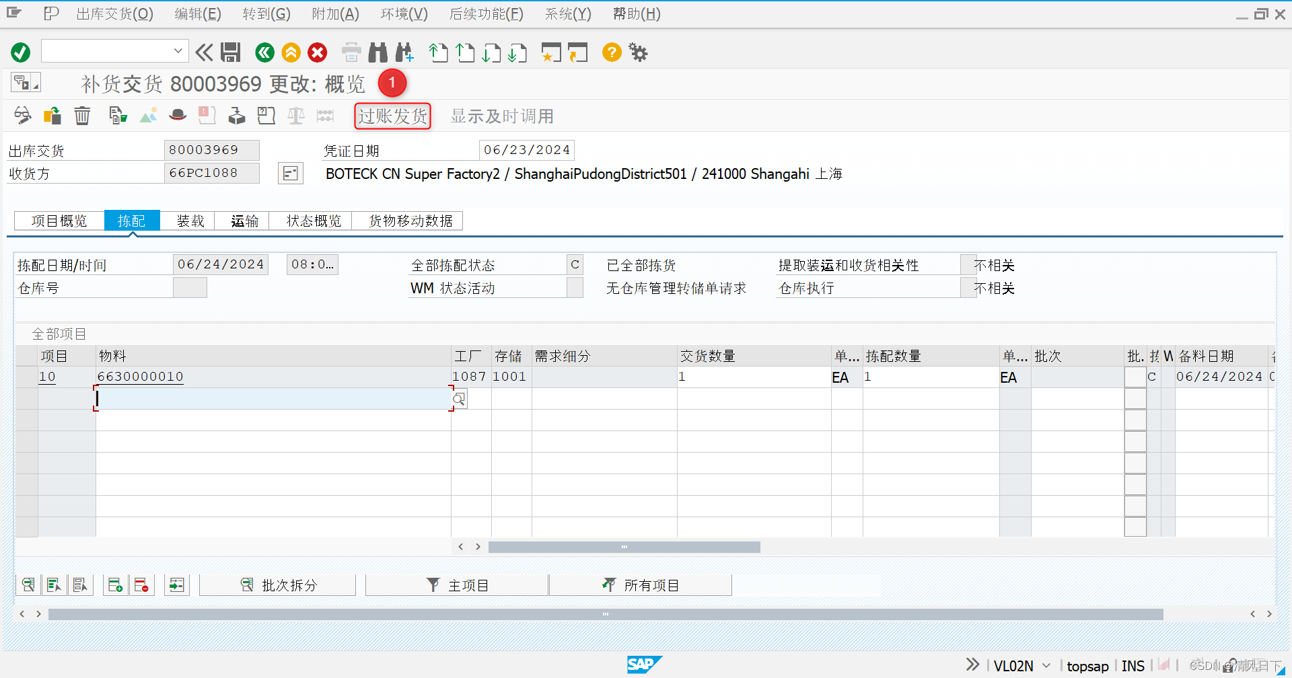Click the Print icon in the toolbar

coord(351,52)
